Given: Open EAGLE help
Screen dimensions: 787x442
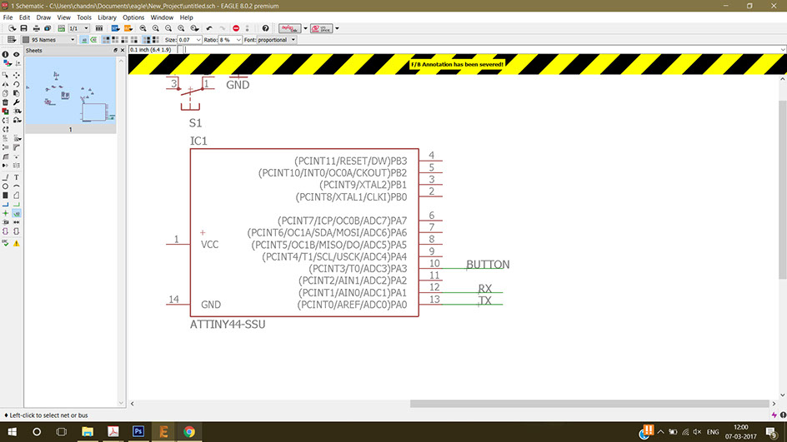Looking at the screenshot, I should pos(265,28).
